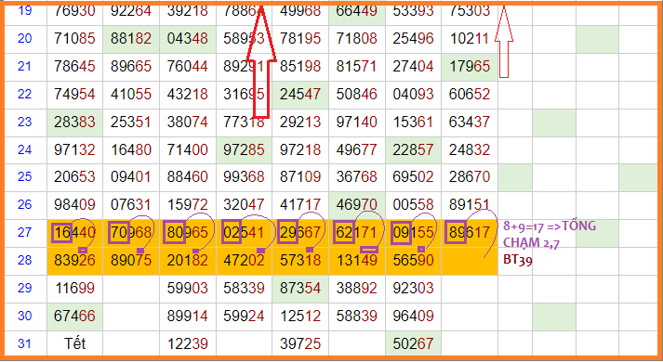Click cell 24832
The width and height of the screenshot is (663, 362).
point(470,149)
